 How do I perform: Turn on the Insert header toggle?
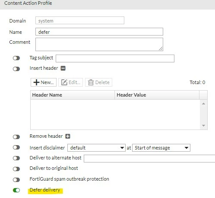point(16,69)
